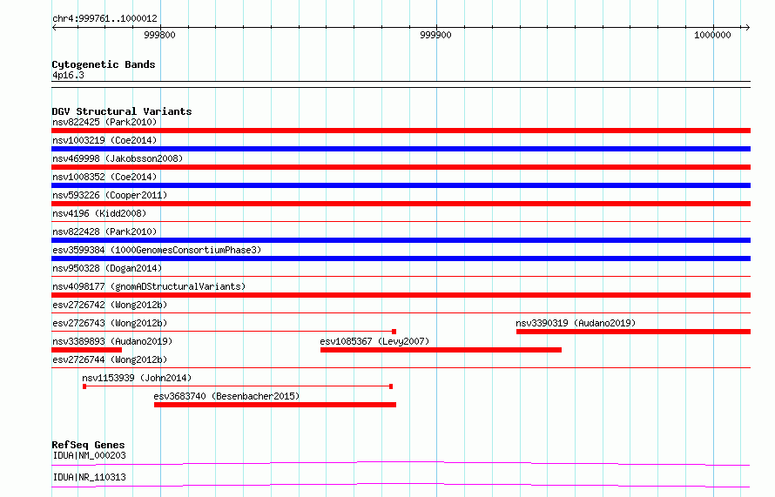Select nsv950328 (Dogan2014) label
Screen dimensions: 775x497
(107, 268)
